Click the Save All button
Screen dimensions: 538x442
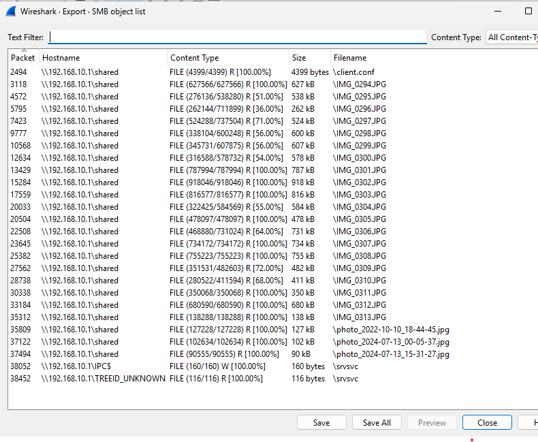point(377,422)
